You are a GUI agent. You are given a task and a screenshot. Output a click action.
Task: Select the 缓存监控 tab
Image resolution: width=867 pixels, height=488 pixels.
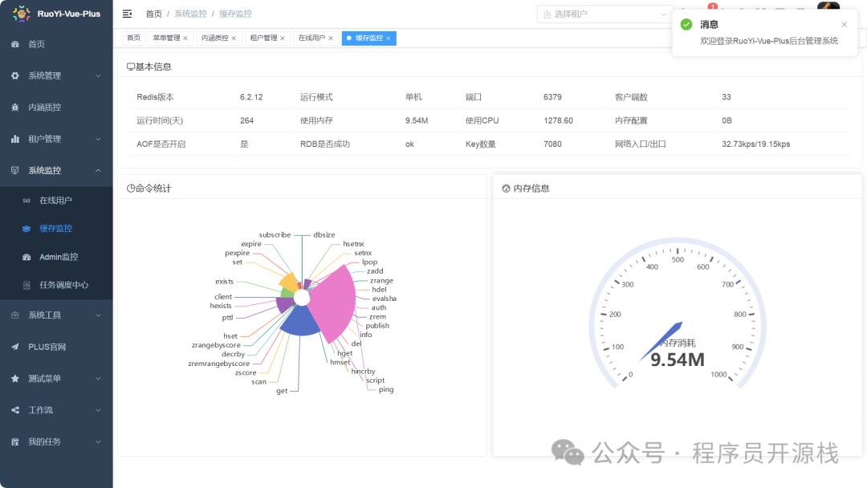369,39
